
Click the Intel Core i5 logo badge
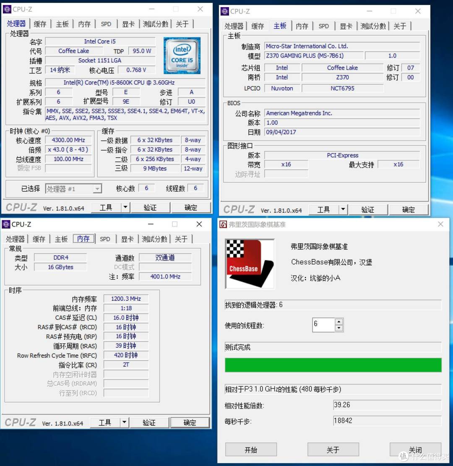[x=182, y=55]
